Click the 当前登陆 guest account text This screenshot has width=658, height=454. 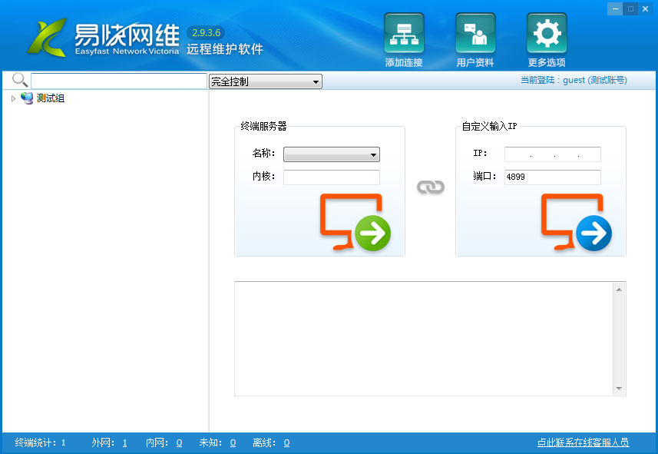[574, 80]
